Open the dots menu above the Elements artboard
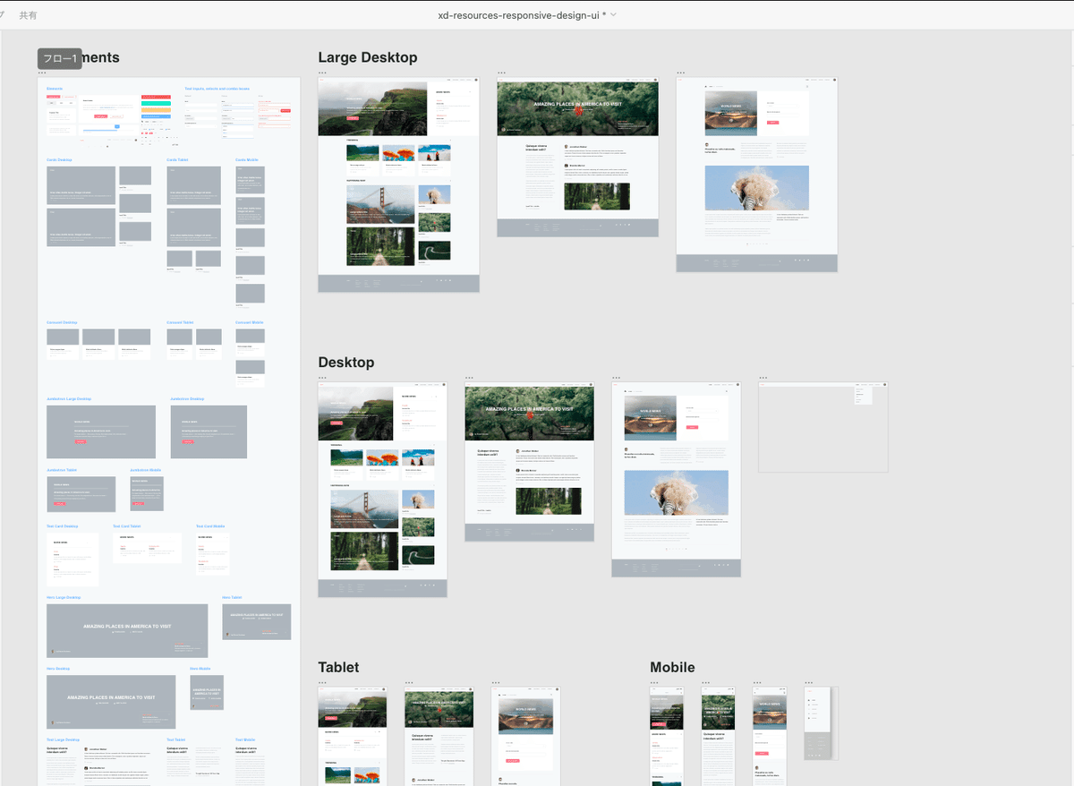The height and width of the screenshot is (786, 1074). coord(42,73)
